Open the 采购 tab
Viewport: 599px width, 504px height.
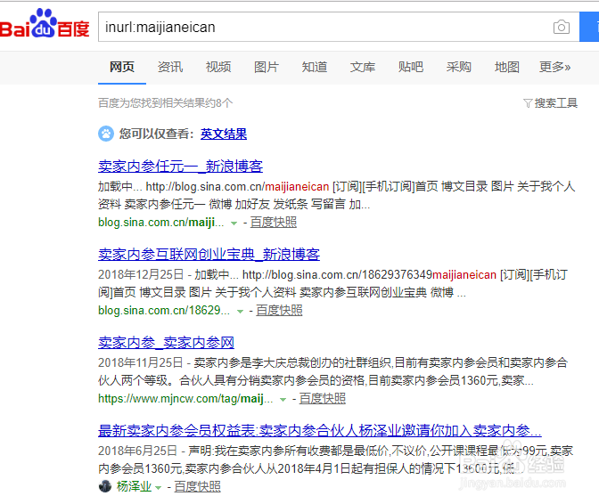click(459, 67)
